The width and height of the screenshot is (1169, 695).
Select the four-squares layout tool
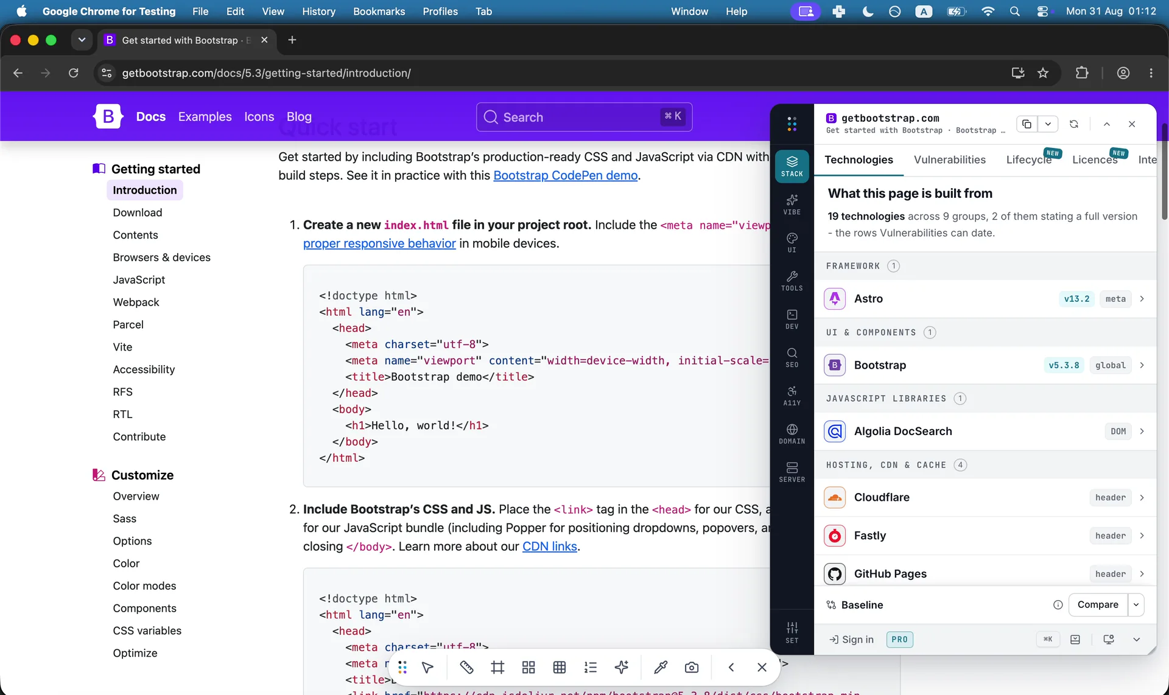click(528, 668)
